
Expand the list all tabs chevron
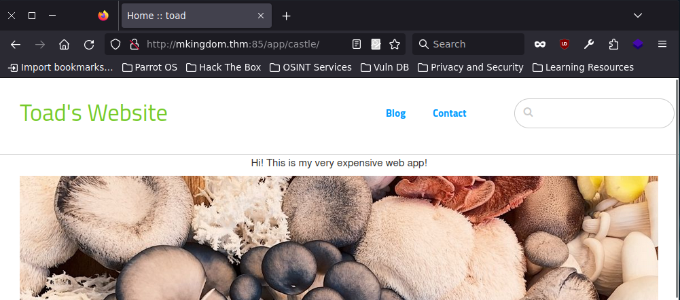(x=637, y=16)
